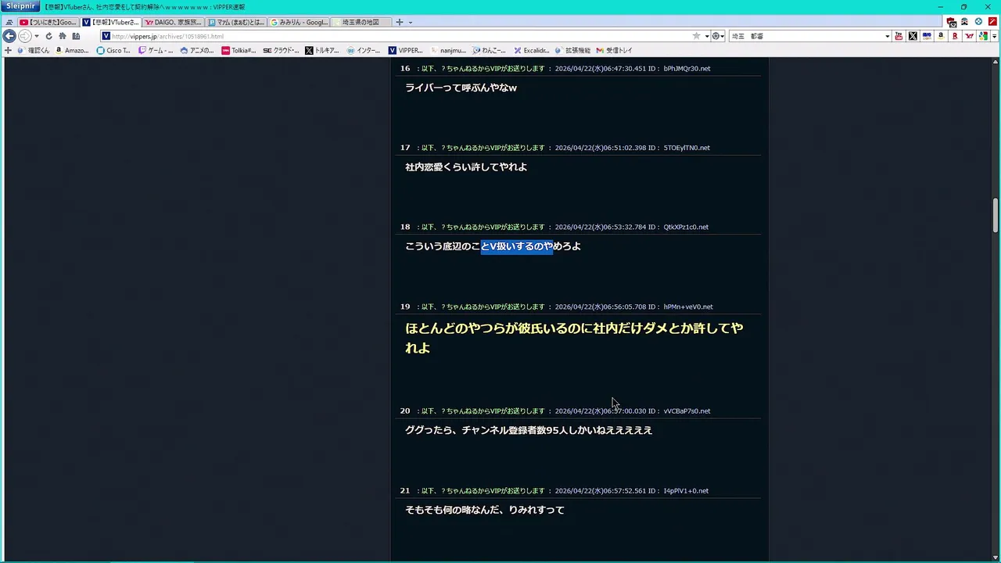Bookmark this page with the star icon
This screenshot has width=1001, height=563.
(x=696, y=36)
